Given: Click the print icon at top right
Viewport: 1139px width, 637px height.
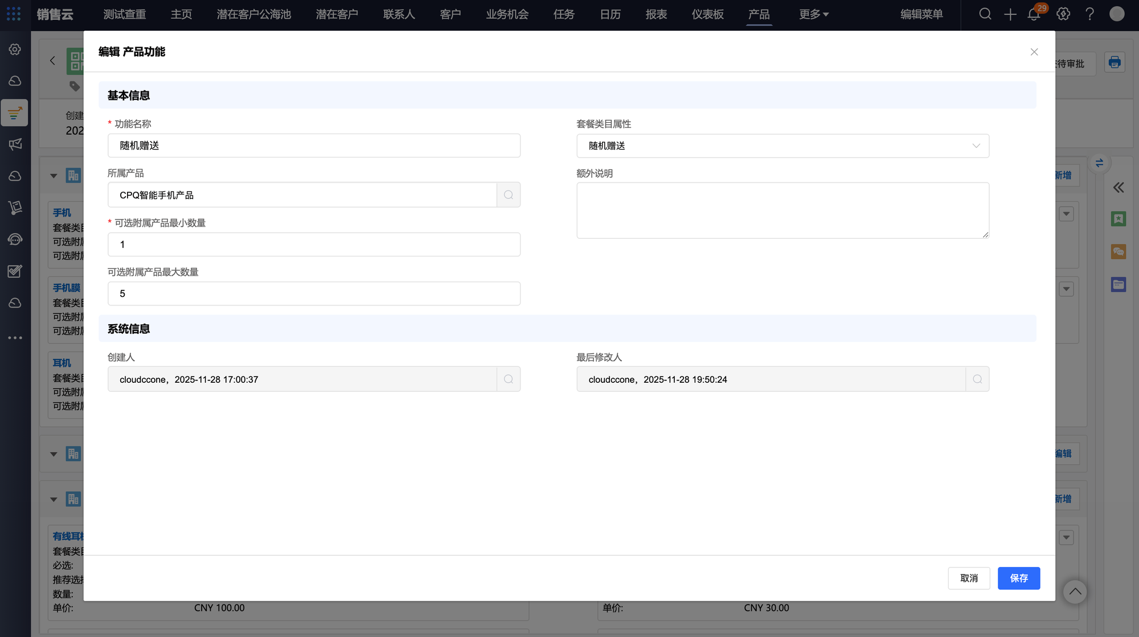Looking at the screenshot, I should tap(1115, 62).
